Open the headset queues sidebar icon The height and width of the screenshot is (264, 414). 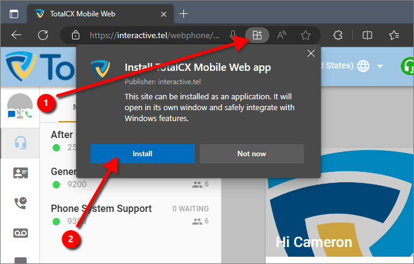[x=21, y=143]
